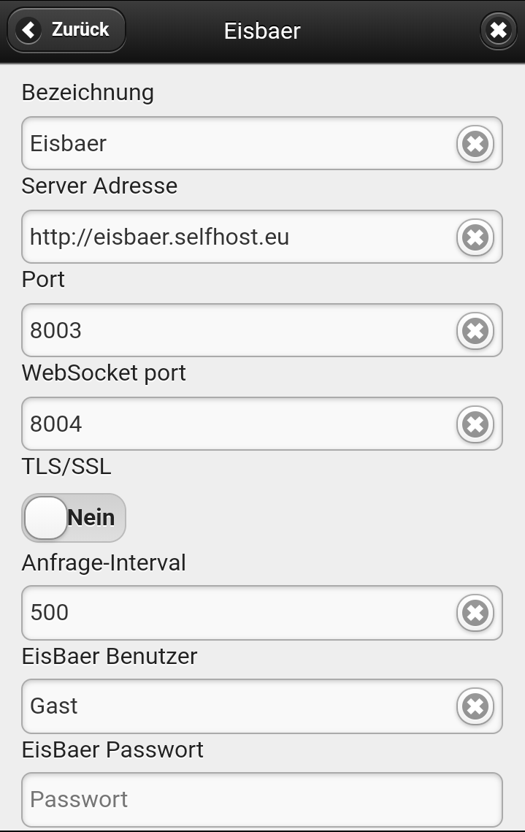This screenshot has width=525, height=832.
Task: Close the Eisbaer dialog with the header X
Action: click(498, 30)
